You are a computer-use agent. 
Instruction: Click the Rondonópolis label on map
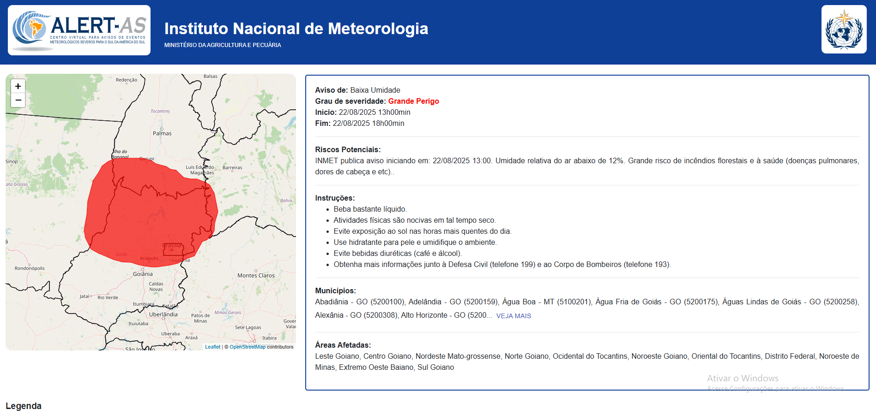click(30, 268)
